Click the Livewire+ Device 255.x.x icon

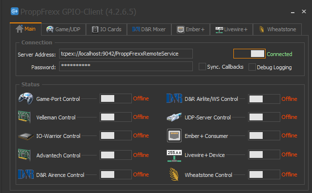174,156
